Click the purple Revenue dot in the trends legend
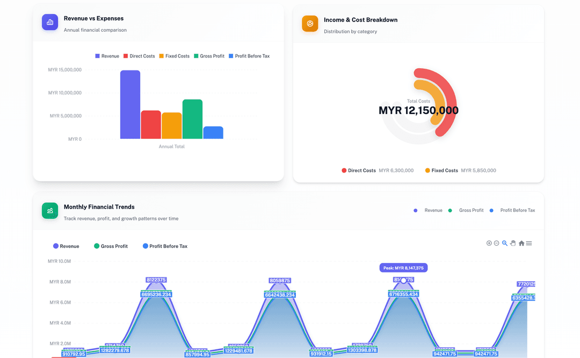The width and height of the screenshot is (580, 358). (x=55, y=246)
